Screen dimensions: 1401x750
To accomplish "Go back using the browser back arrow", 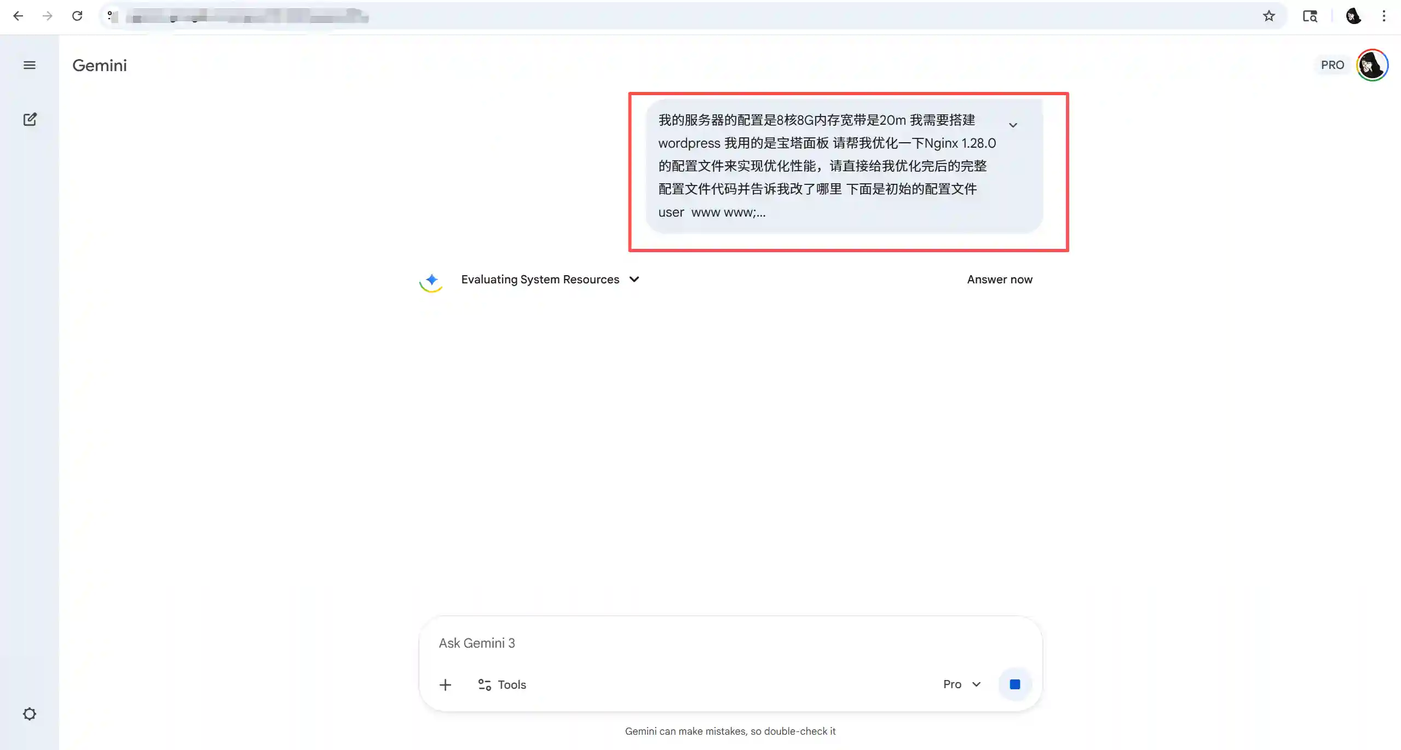I will click(x=18, y=16).
